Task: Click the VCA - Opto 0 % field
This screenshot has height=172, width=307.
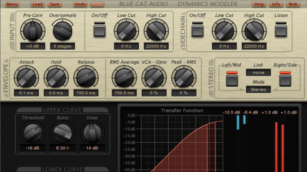Action: tap(154, 93)
